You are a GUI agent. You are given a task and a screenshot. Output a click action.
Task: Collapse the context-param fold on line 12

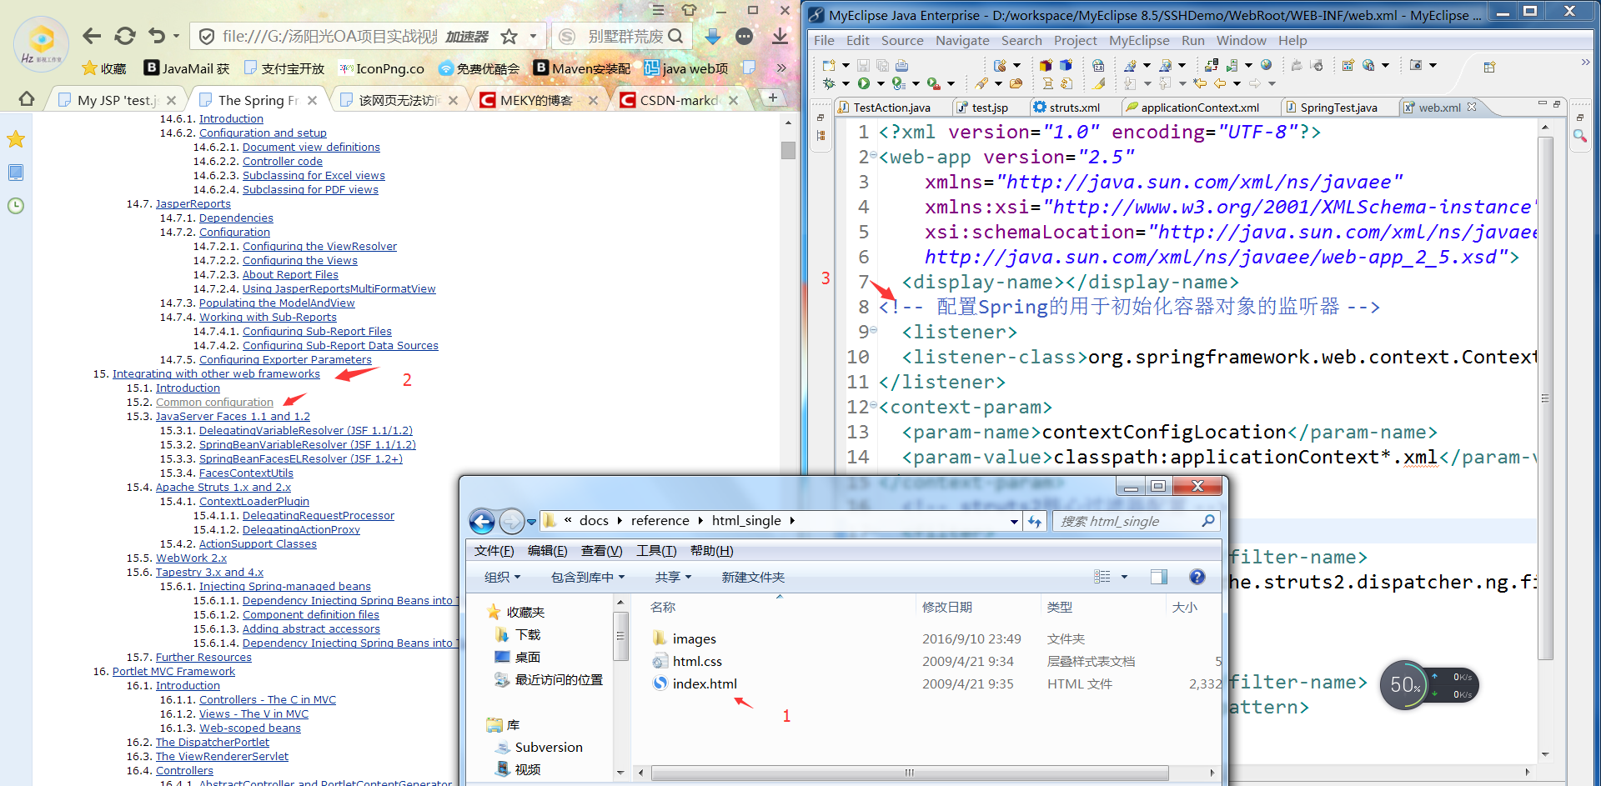(873, 405)
